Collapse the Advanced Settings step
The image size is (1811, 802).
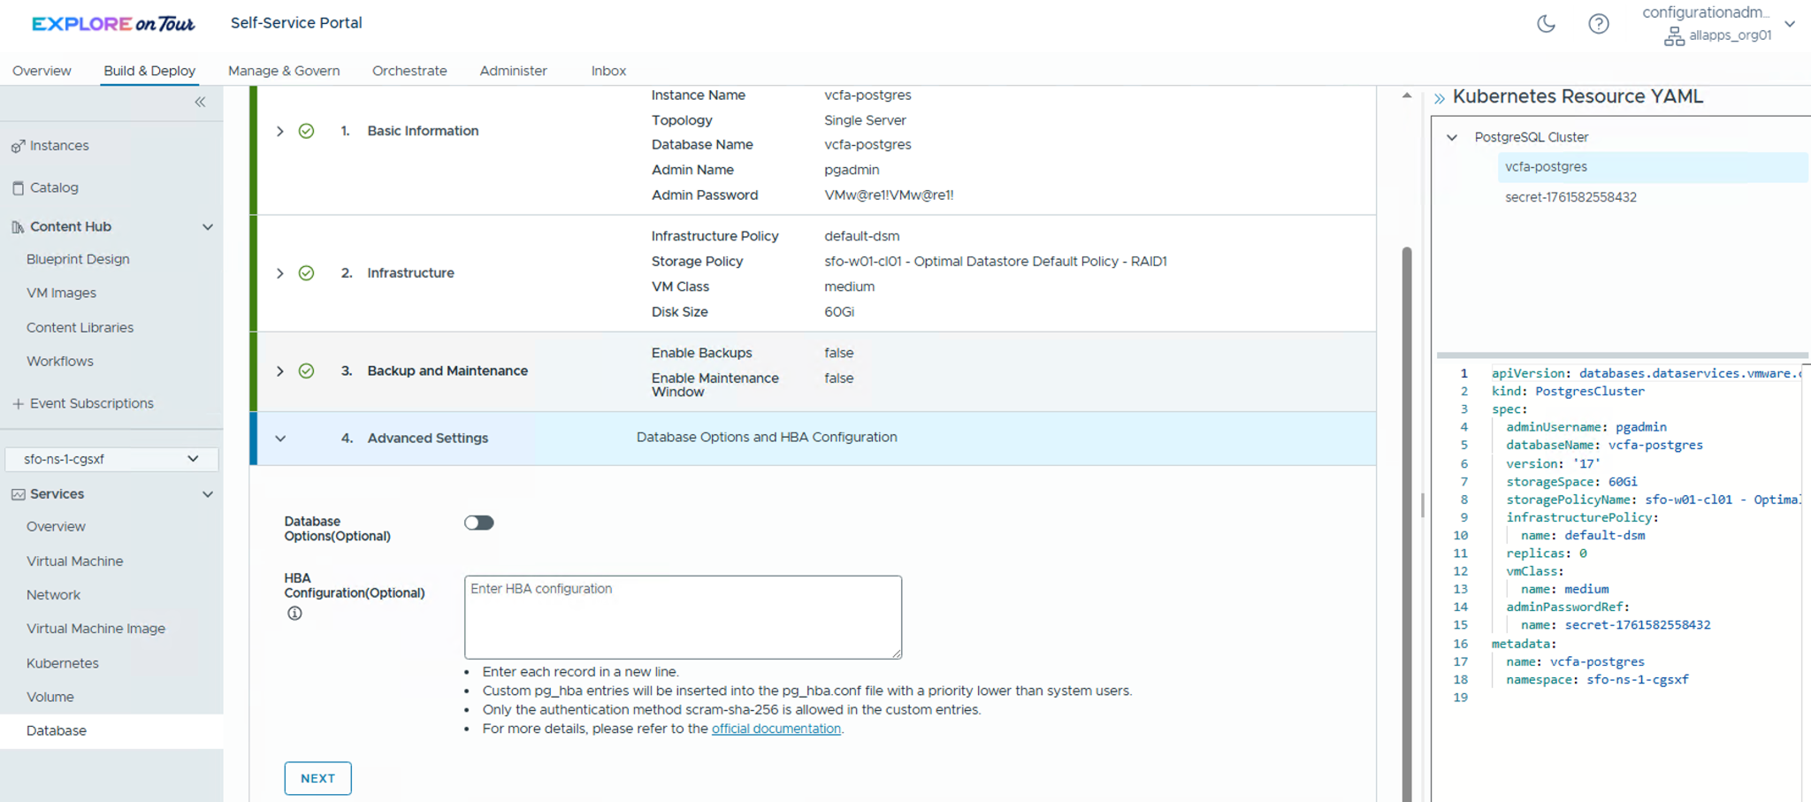point(280,439)
